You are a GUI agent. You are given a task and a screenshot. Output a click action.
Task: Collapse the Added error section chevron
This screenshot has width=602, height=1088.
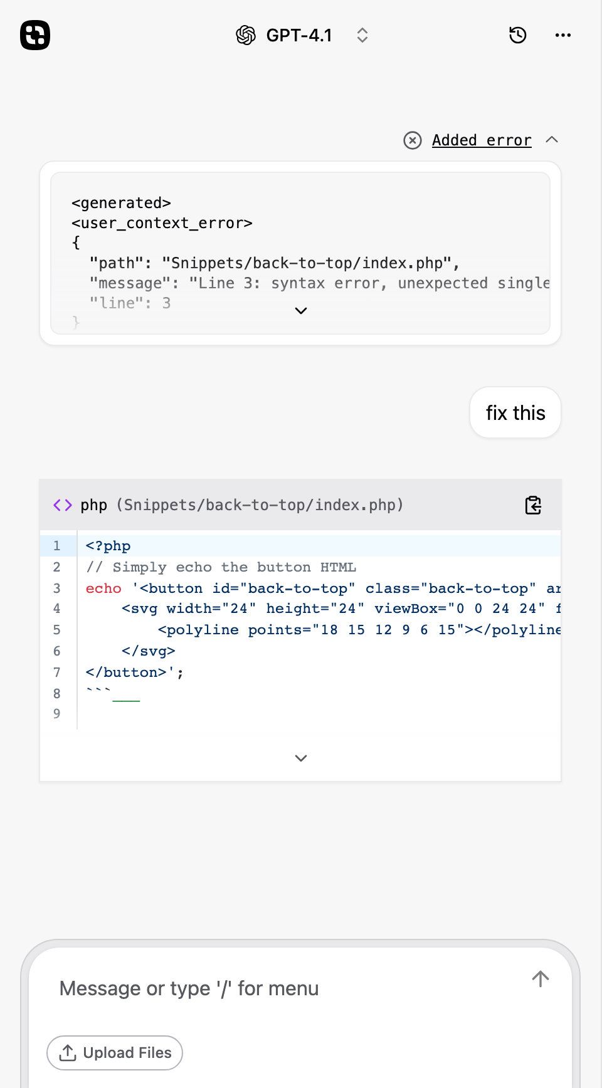coord(552,140)
